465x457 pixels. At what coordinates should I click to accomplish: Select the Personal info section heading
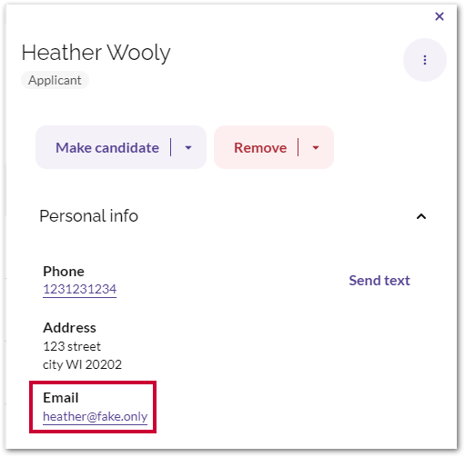pyautogui.click(x=88, y=216)
